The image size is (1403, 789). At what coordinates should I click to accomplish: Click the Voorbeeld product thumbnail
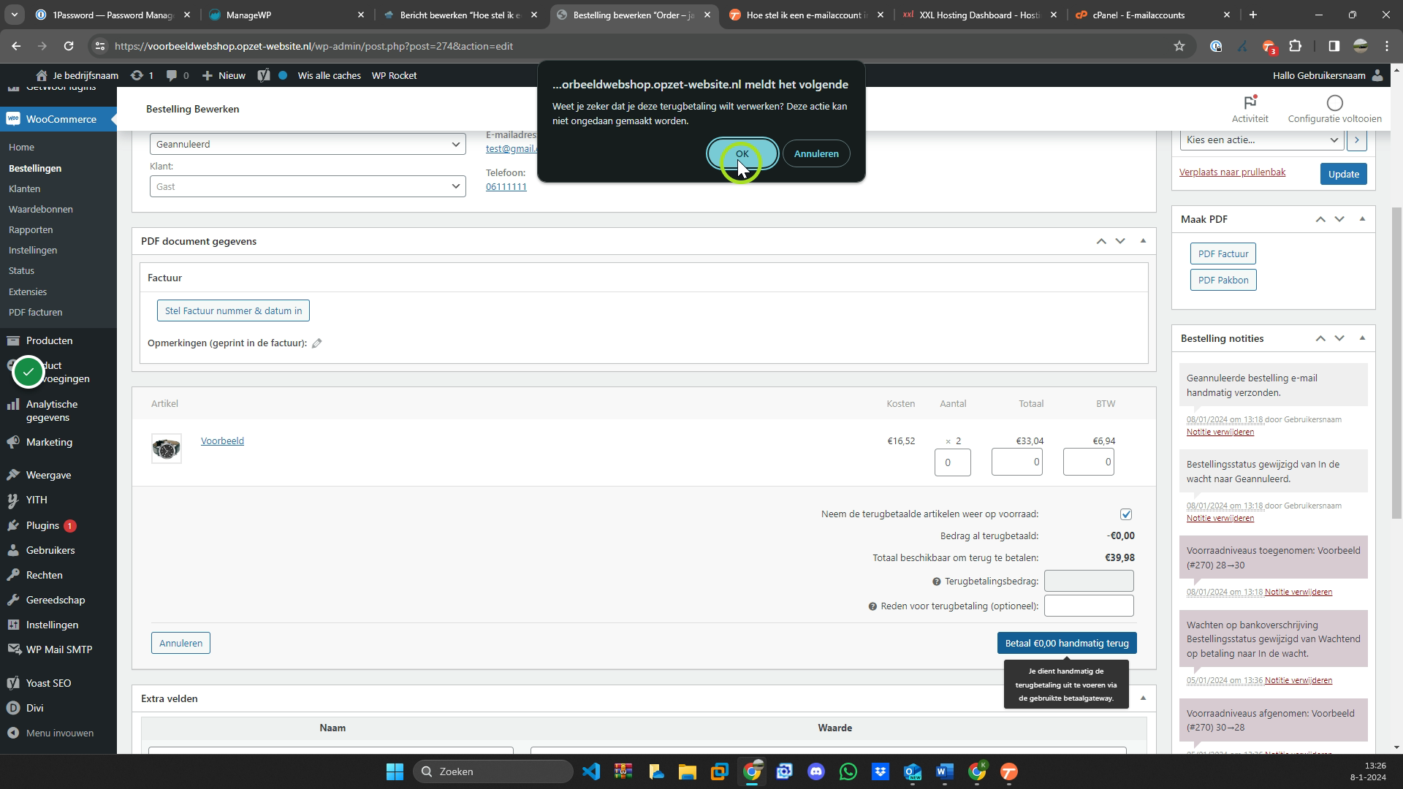click(167, 449)
